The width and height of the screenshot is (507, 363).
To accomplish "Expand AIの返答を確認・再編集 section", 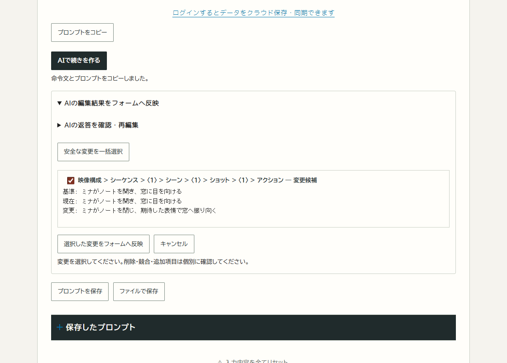I will [98, 125].
